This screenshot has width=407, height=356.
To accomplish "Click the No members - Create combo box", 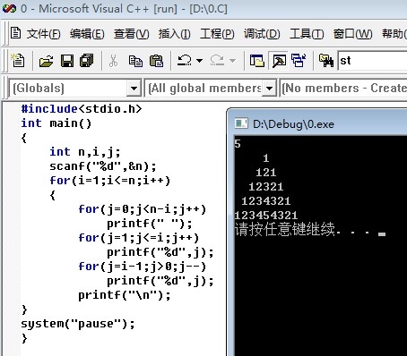I will (343, 89).
